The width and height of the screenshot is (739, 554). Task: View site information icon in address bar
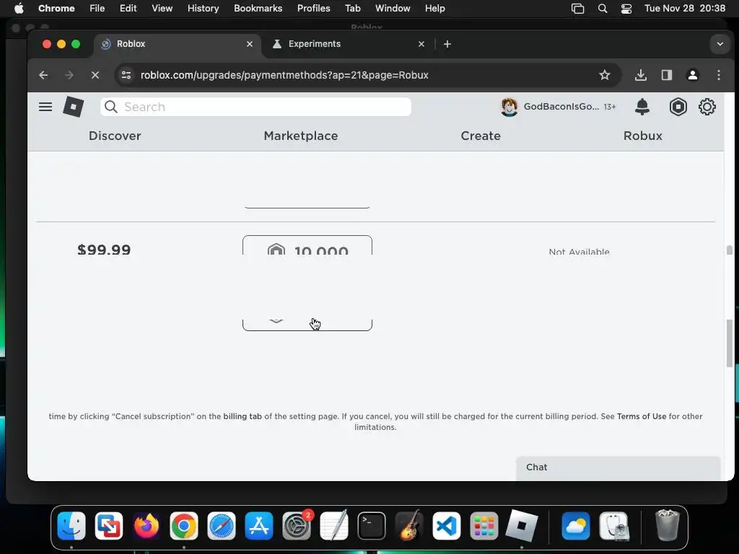click(x=126, y=75)
